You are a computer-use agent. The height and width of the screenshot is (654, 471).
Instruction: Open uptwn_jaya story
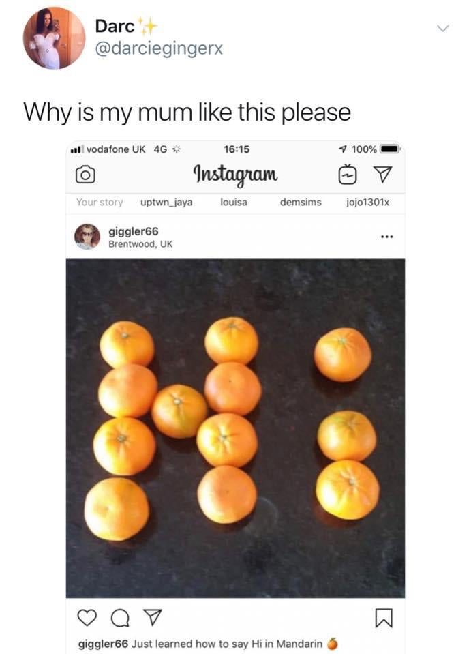pyautogui.click(x=167, y=203)
